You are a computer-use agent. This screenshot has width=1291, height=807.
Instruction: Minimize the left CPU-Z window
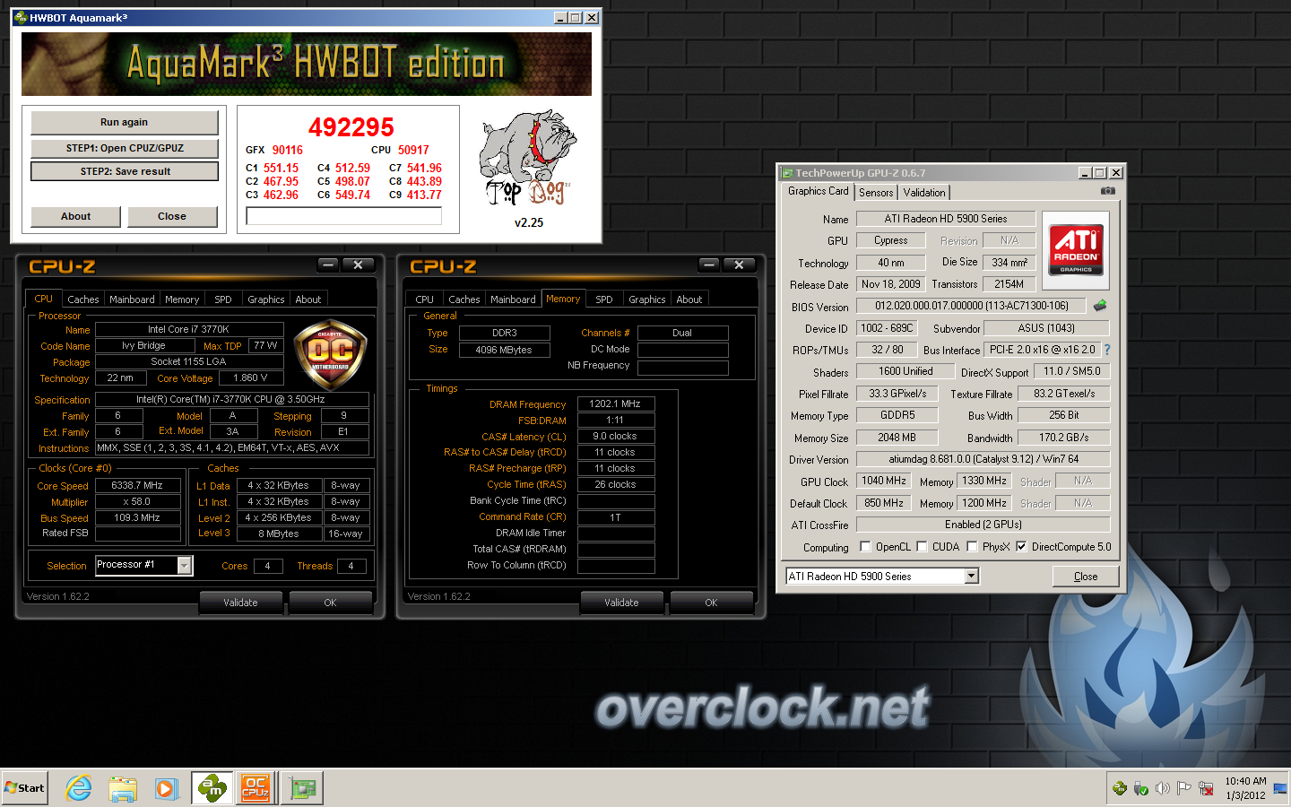tap(328, 265)
